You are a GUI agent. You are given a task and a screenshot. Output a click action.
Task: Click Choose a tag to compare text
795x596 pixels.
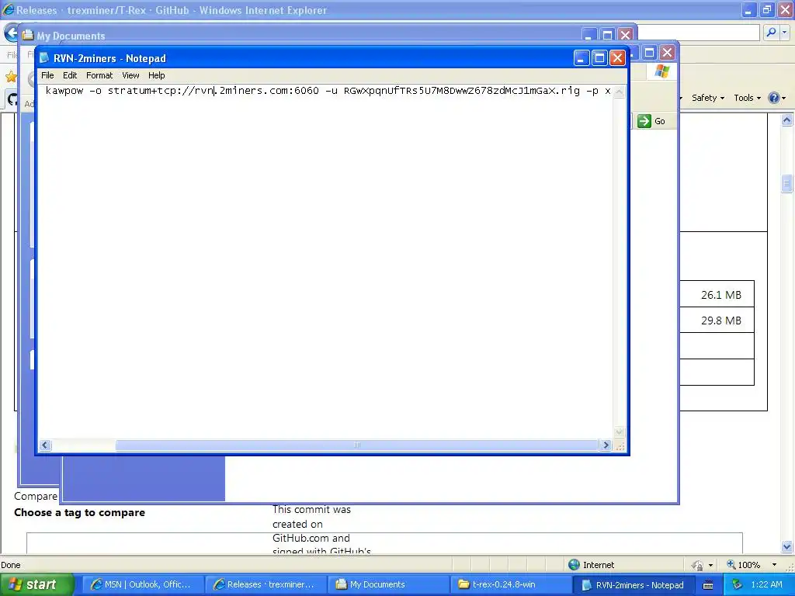click(x=80, y=512)
